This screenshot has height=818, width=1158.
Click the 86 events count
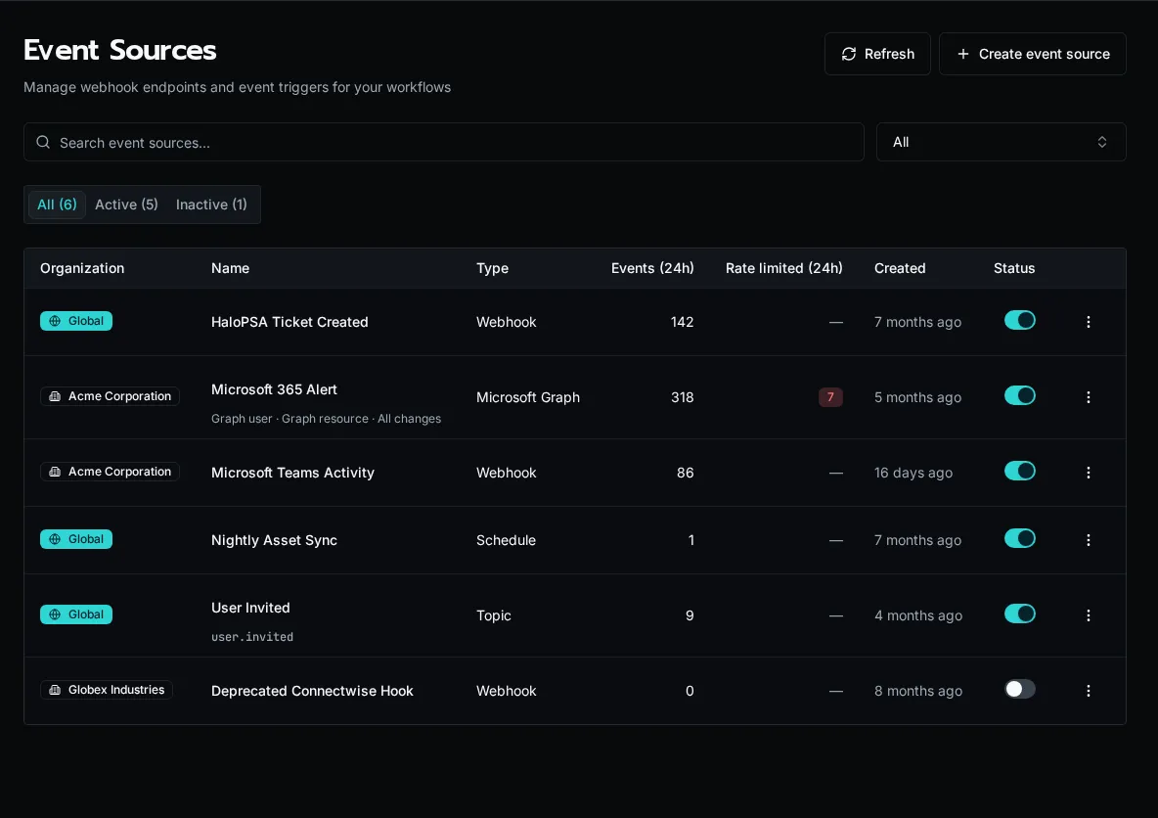point(685,473)
